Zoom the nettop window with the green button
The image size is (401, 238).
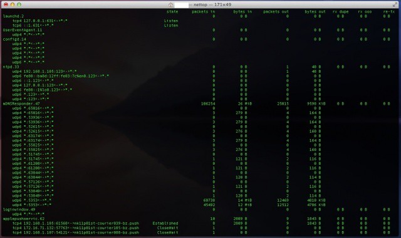(19, 4)
